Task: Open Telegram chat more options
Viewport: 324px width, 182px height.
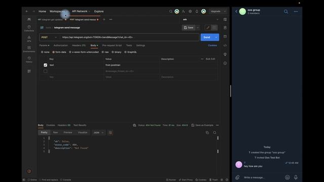Action: click(296, 12)
